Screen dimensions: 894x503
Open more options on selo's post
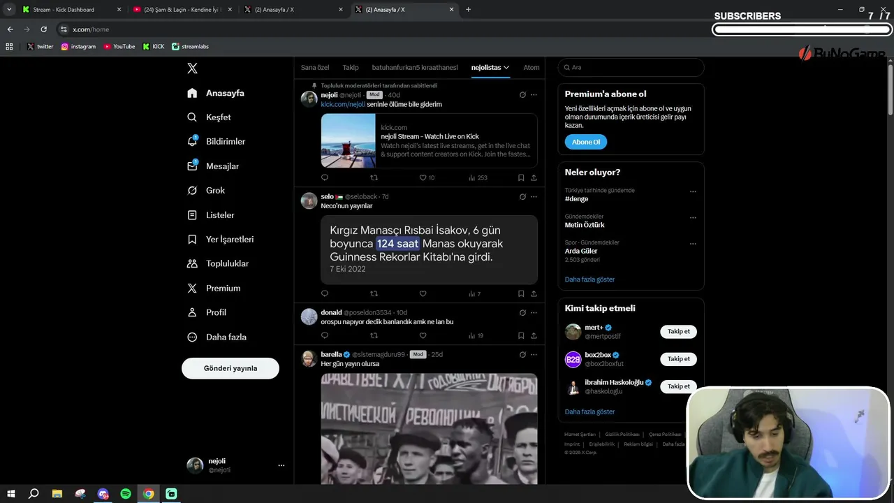click(x=534, y=196)
